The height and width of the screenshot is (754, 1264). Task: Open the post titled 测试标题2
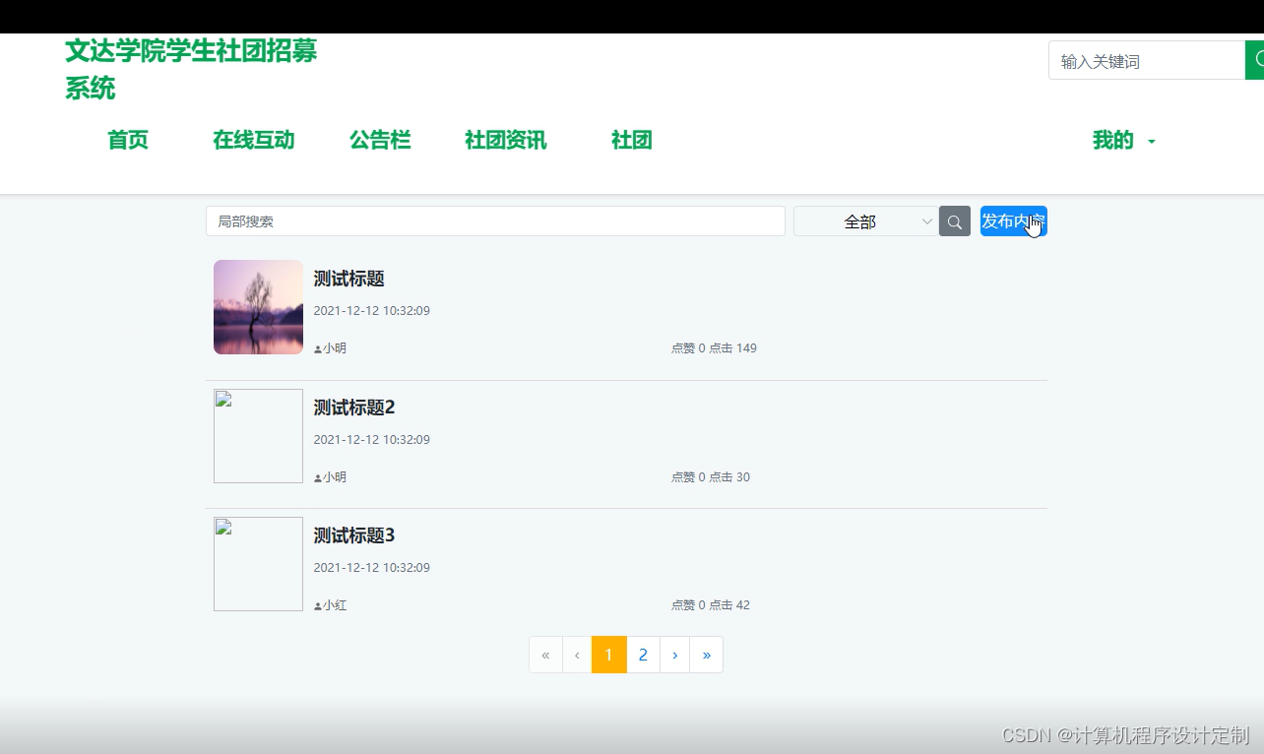[x=354, y=408]
